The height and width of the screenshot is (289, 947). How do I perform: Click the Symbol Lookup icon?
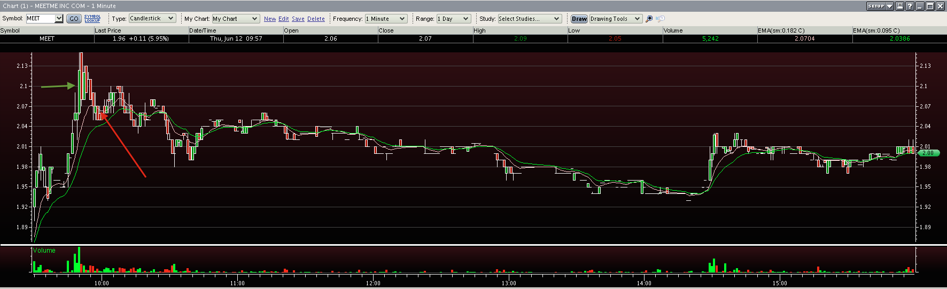pyautogui.click(x=92, y=19)
